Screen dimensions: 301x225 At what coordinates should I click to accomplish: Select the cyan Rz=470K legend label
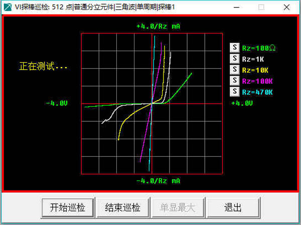click(257, 92)
